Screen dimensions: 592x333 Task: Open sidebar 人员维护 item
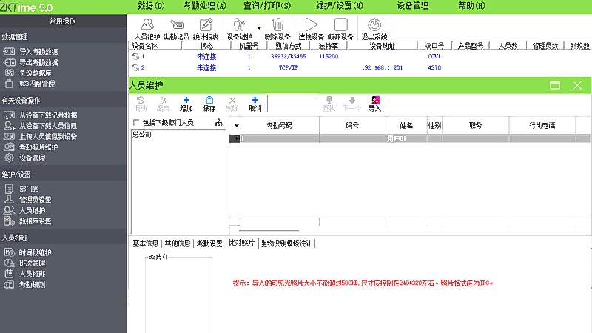(x=24, y=210)
